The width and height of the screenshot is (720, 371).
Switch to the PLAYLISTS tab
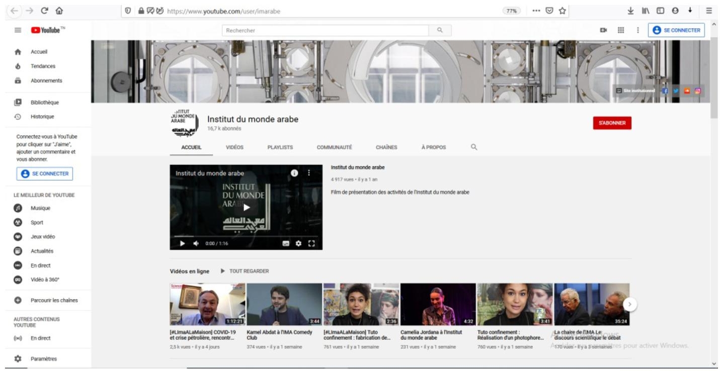click(x=280, y=147)
